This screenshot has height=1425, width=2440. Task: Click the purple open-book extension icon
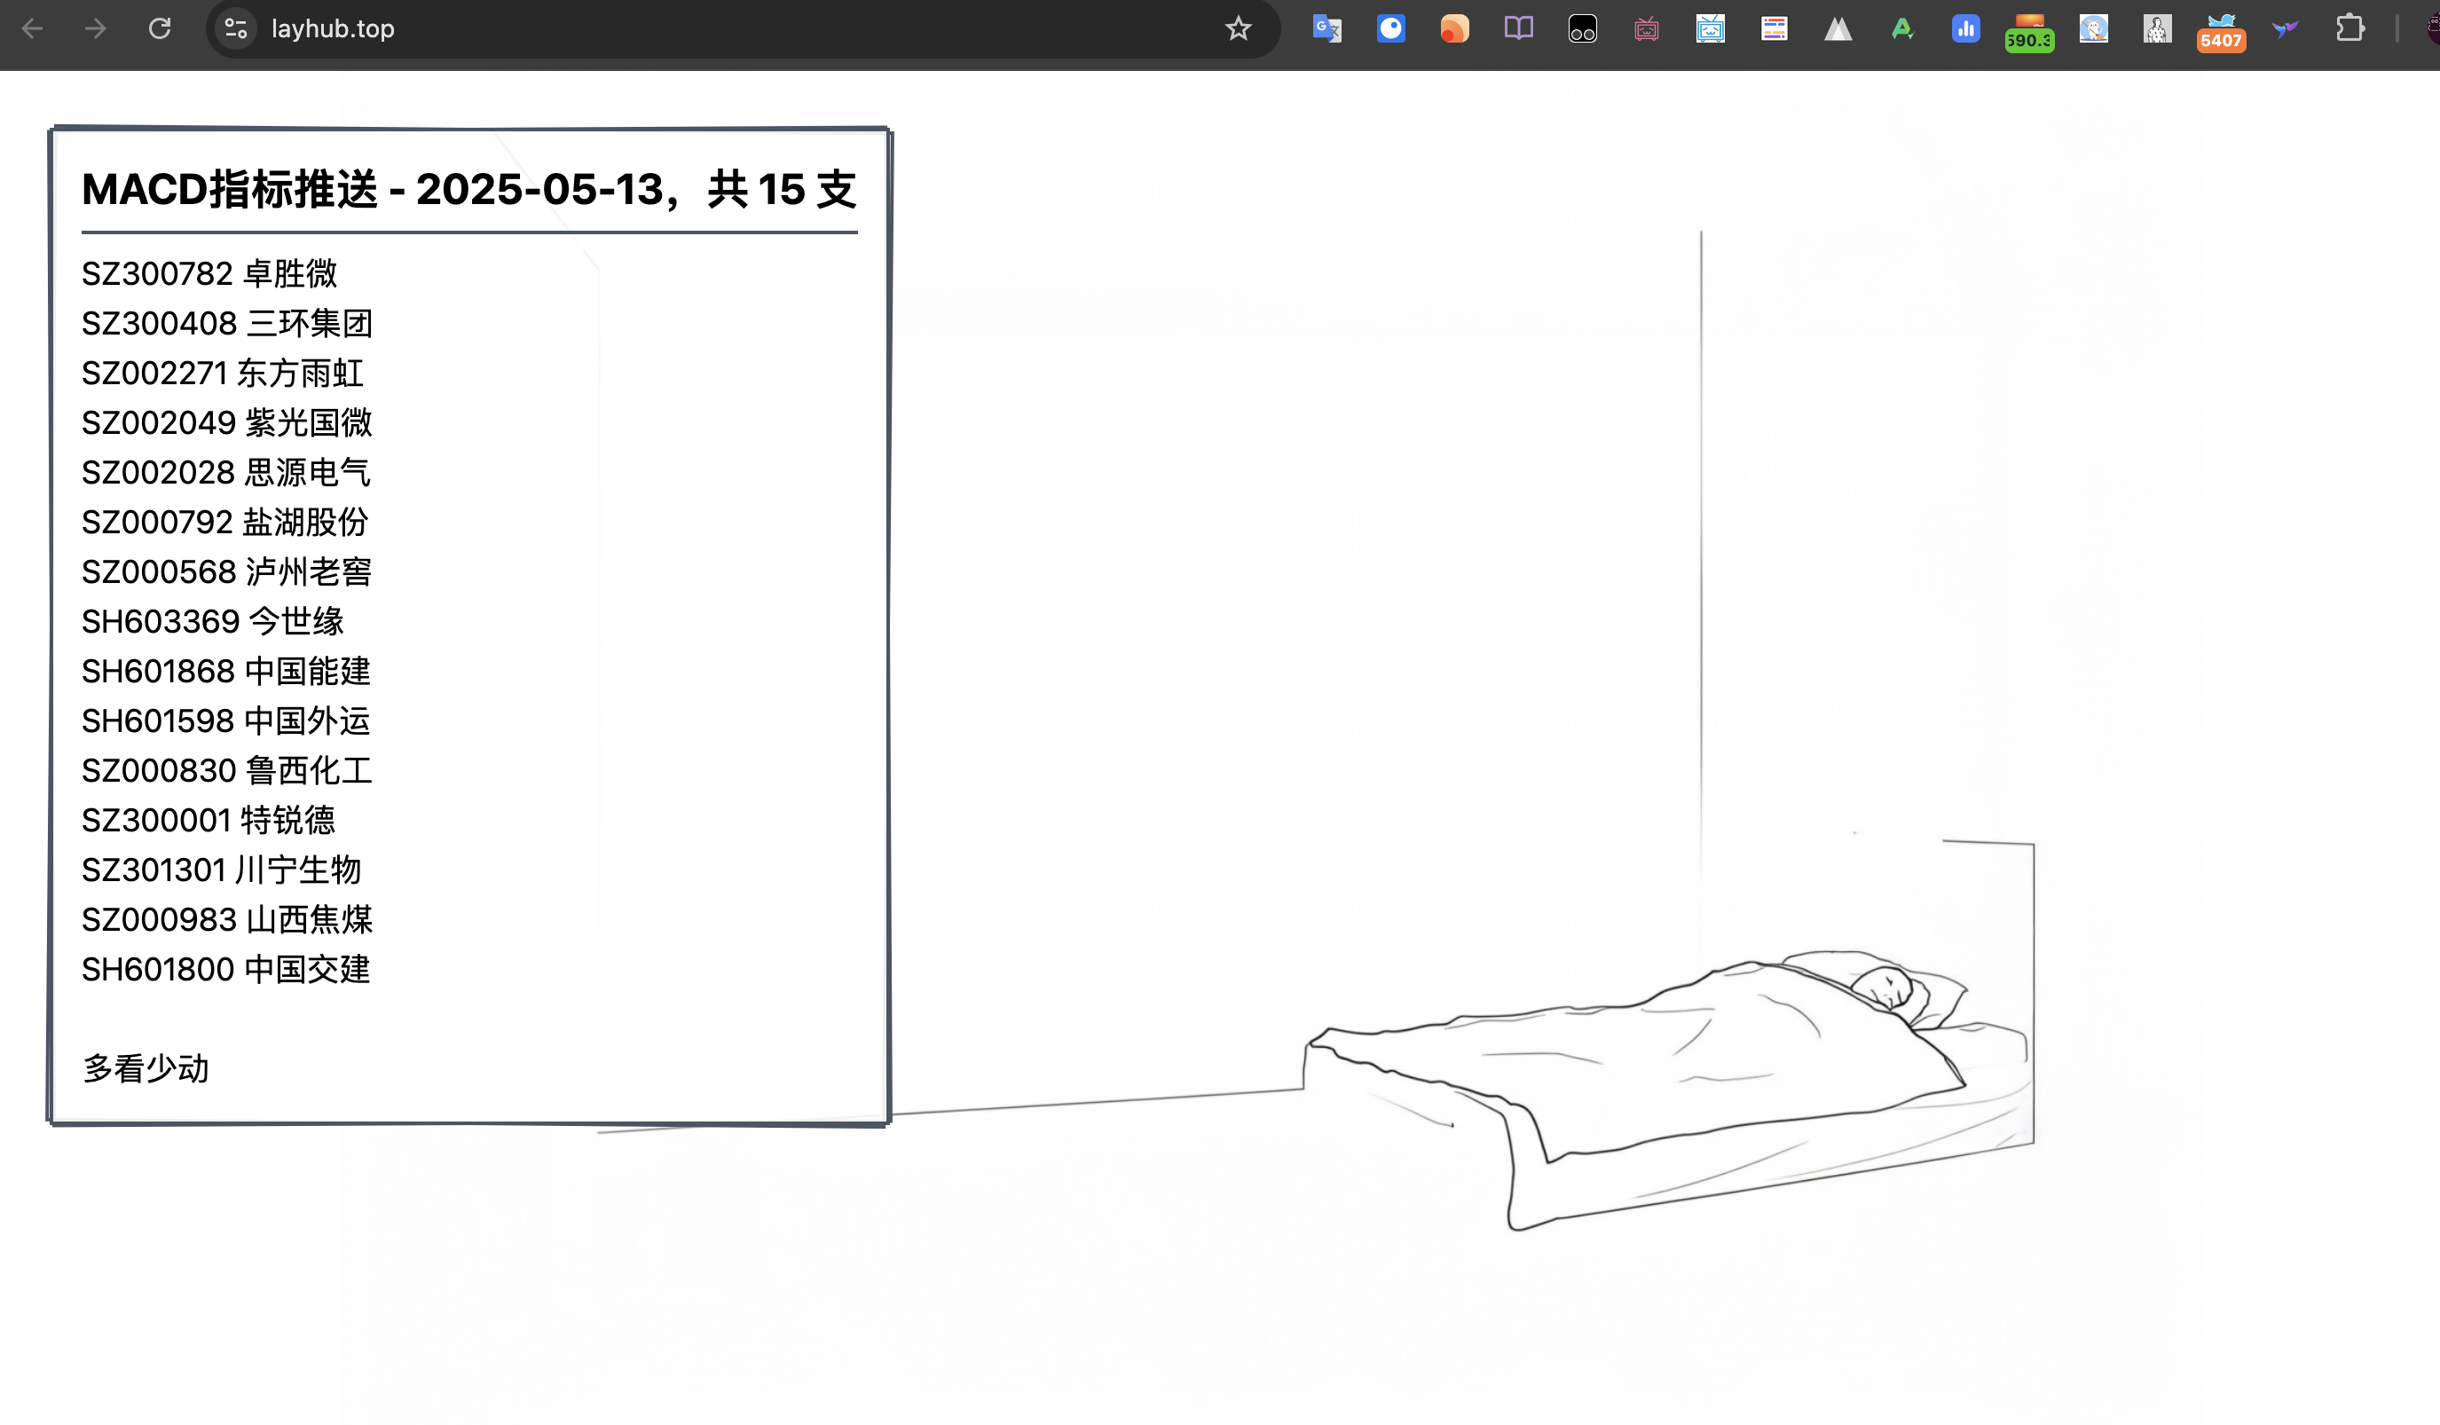click(x=1518, y=29)
